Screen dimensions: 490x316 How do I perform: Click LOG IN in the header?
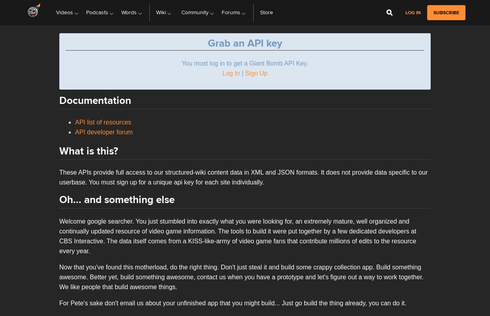coord(413,13)
